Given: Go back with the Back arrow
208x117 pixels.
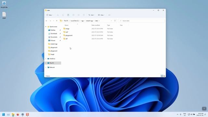Looking at the screenshot, I should click(46, 21).
